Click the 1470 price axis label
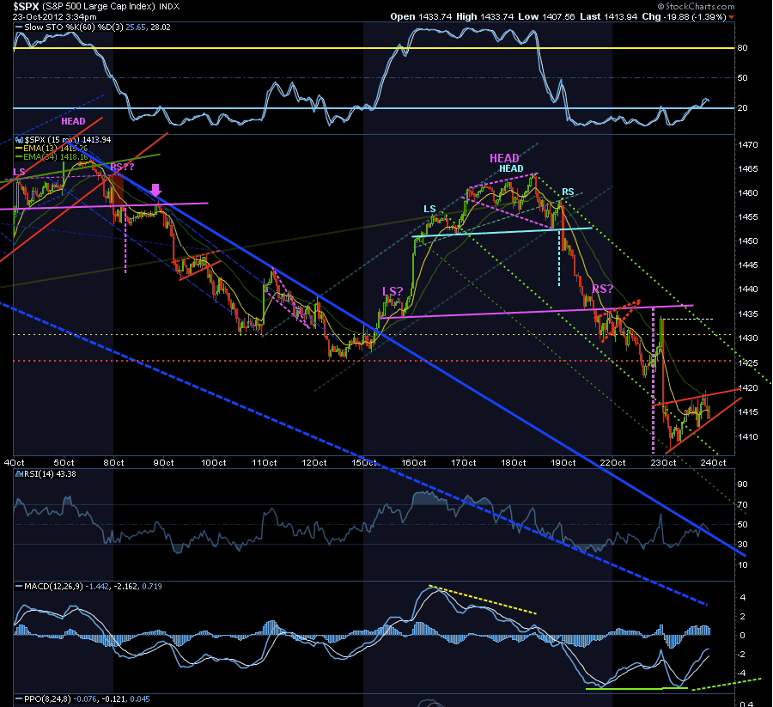 [x=748, y=145]
